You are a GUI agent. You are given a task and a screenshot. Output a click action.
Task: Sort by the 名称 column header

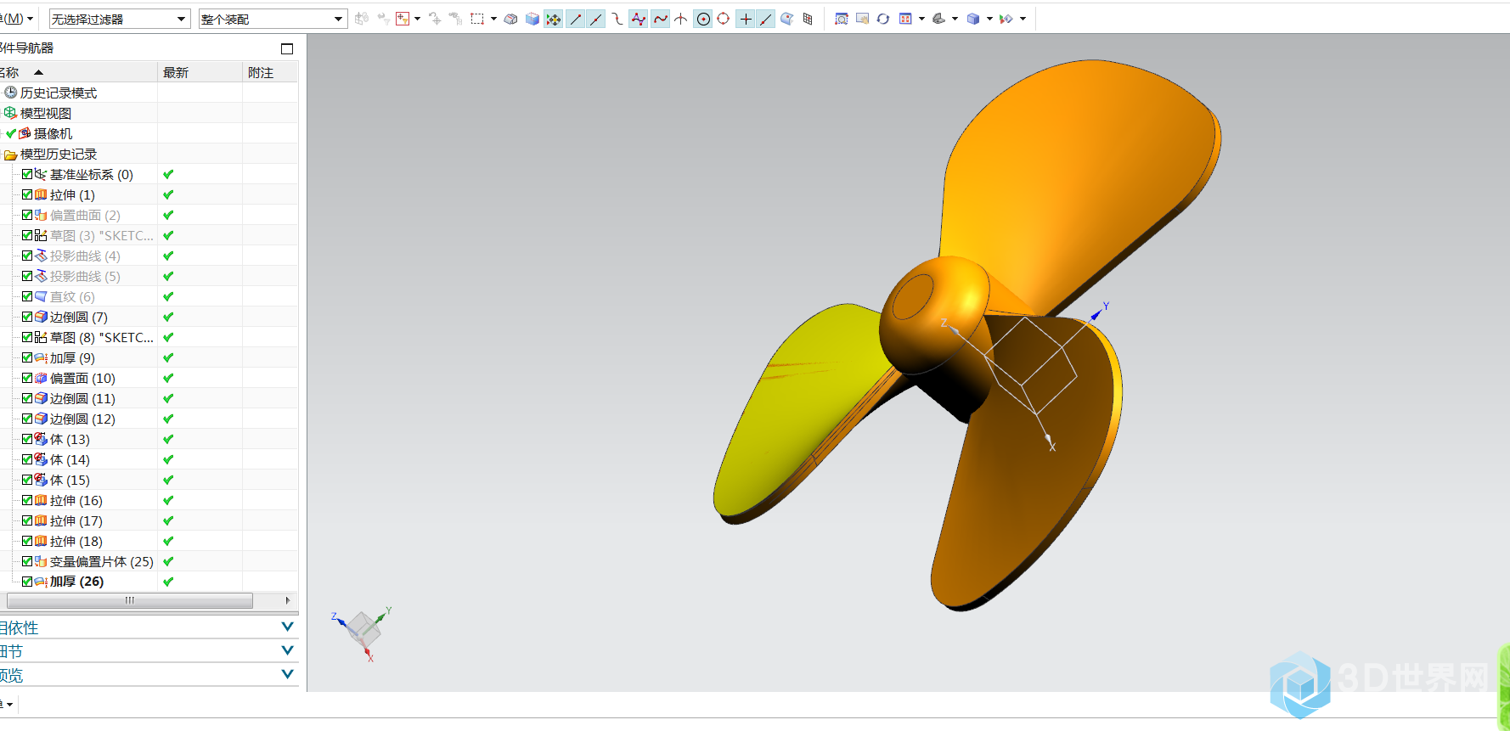coord(78,72)
